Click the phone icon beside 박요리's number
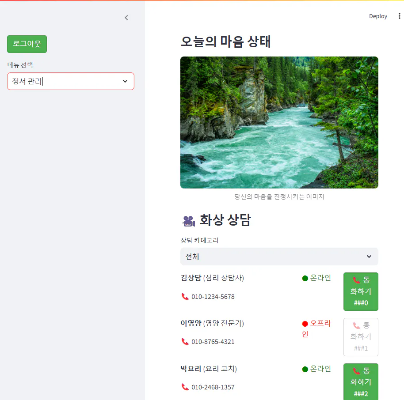Screen dimensions: 404x400 coord(185,387)
